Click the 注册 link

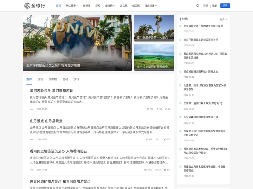[x=214, y=6]
